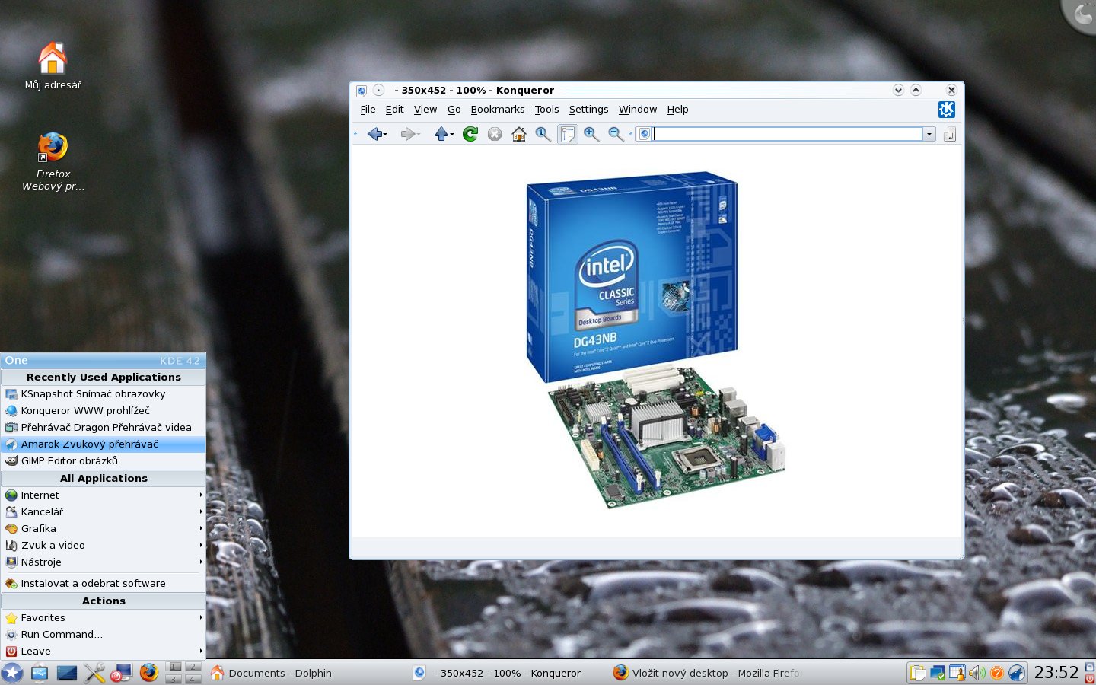The image size is (1096, 685).
Task: Launch Amarok Zvukový přehrávač
Action: tap(104, 444)
